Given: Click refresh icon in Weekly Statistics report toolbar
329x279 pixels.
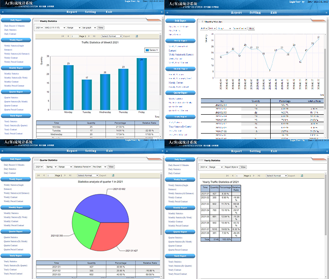Looking at the screenshot, I should pyautogui.click(x=137, y=36).
